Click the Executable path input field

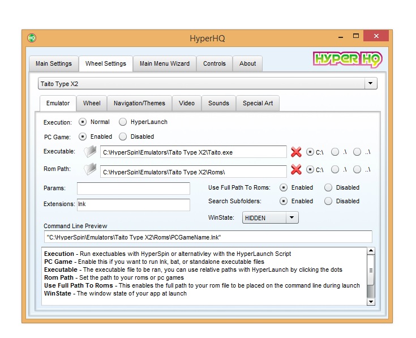[x=194, y=152]
